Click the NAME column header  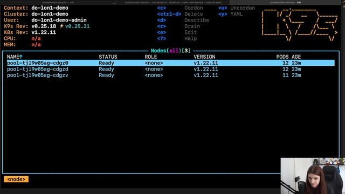point(13,57)
